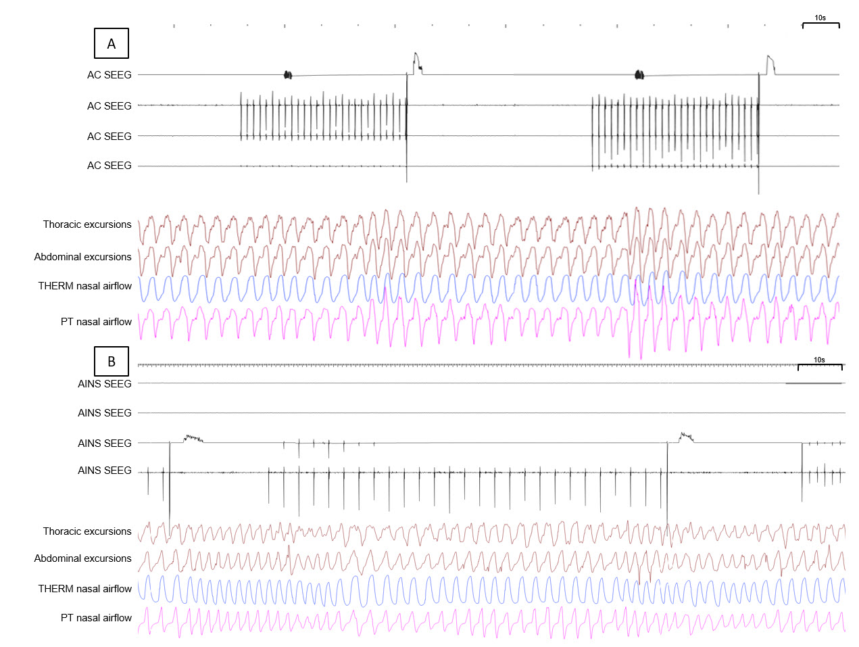Image resolution: width=859 pixels, height=647 pixels.
Task: Select the topmost AINS SEEG channel label
Action: tap(104, 384)
